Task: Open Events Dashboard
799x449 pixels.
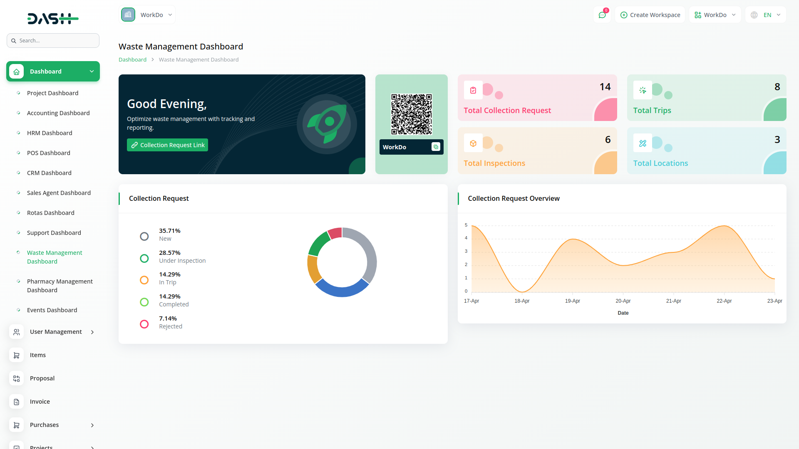Action: coord(52,310)
